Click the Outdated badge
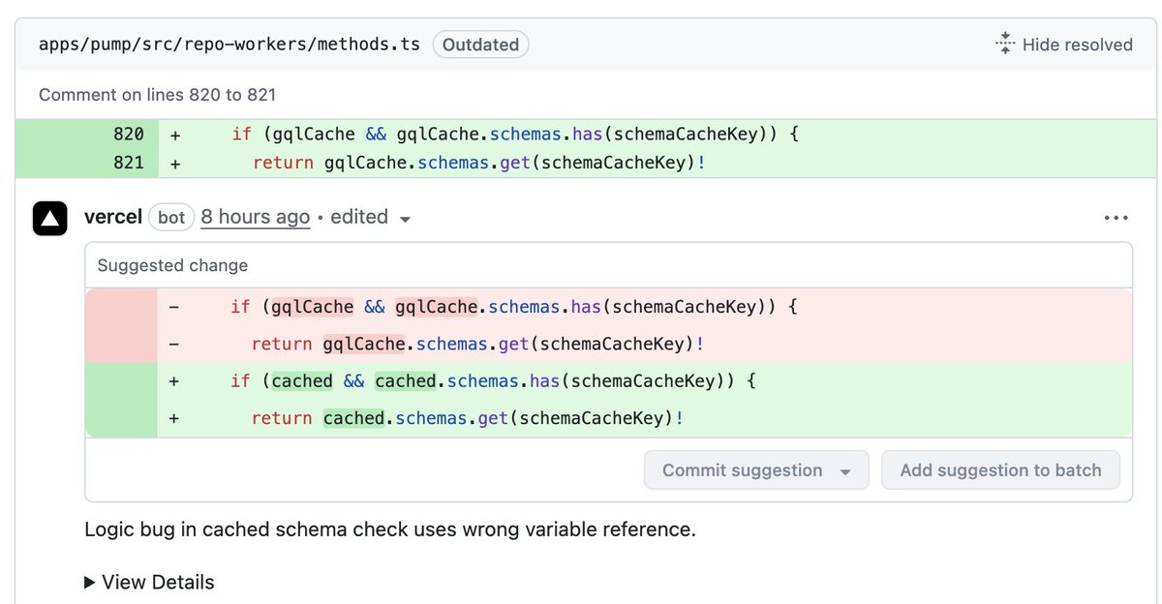This screenshot has height=604, width=1162. pyautogui.click(x=480, y=45)
